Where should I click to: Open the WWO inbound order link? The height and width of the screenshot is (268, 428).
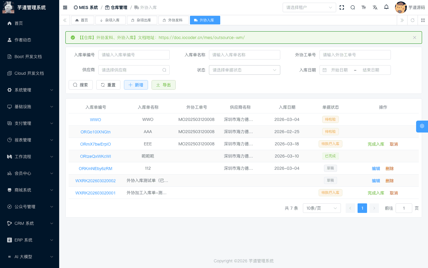point(95,119)
